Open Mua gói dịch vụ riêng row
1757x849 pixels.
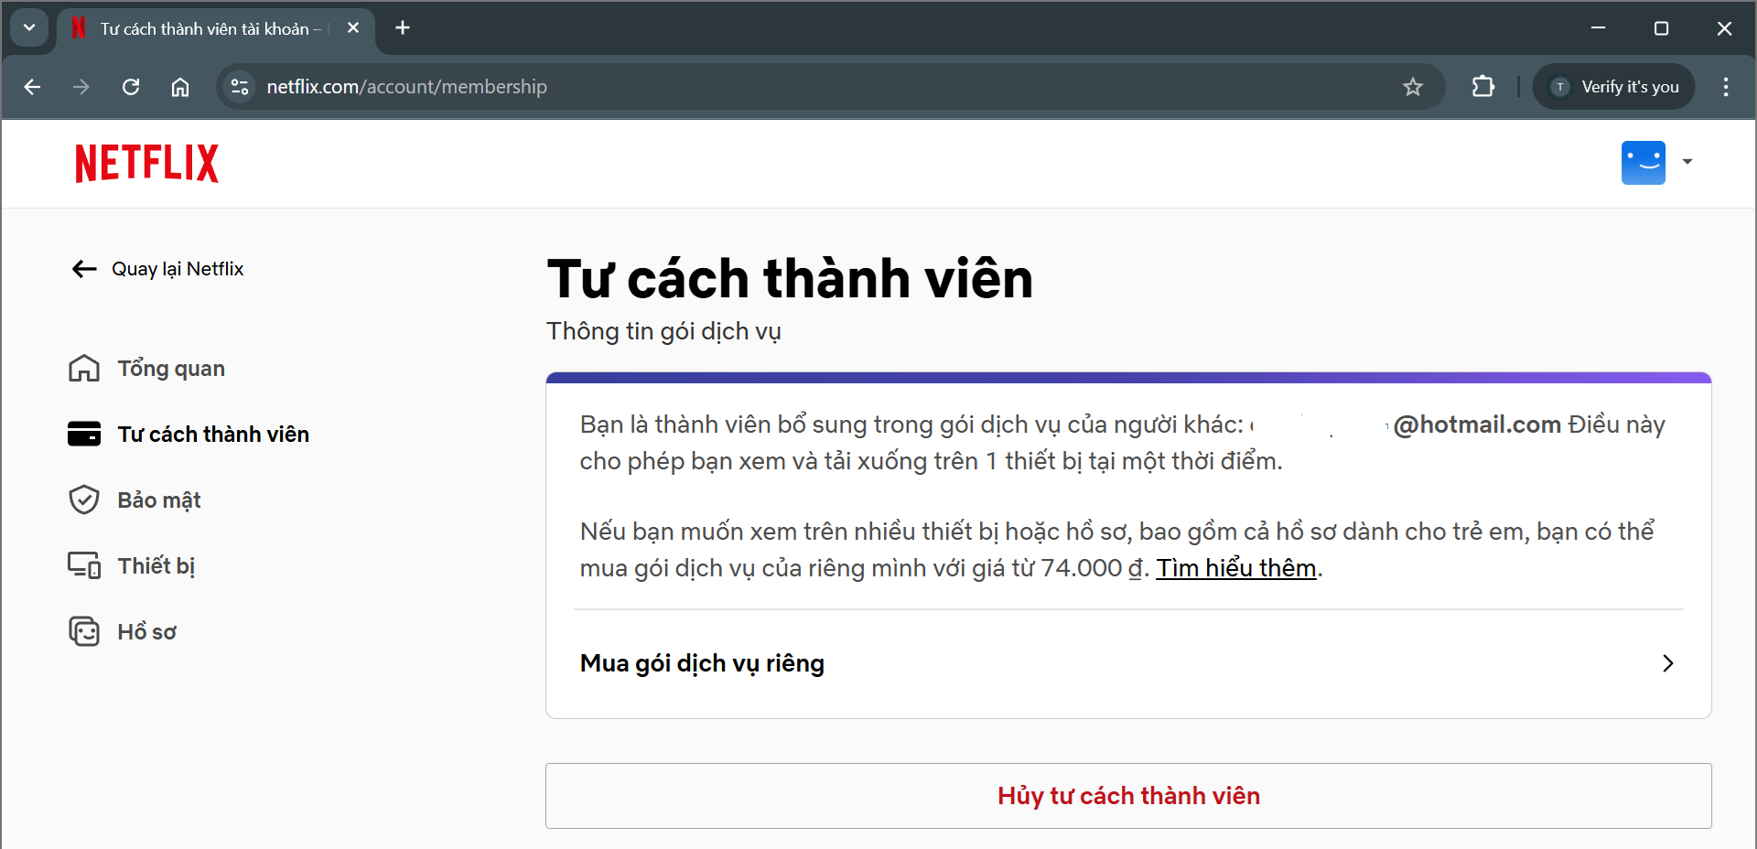pyautogui.click(x=1128, y=663)
